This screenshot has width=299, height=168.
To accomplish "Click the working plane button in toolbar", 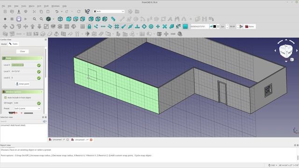I will (199, 27).
